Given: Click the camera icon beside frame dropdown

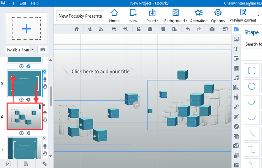Looking at the screenshot, I should click(x=43, y=50).
